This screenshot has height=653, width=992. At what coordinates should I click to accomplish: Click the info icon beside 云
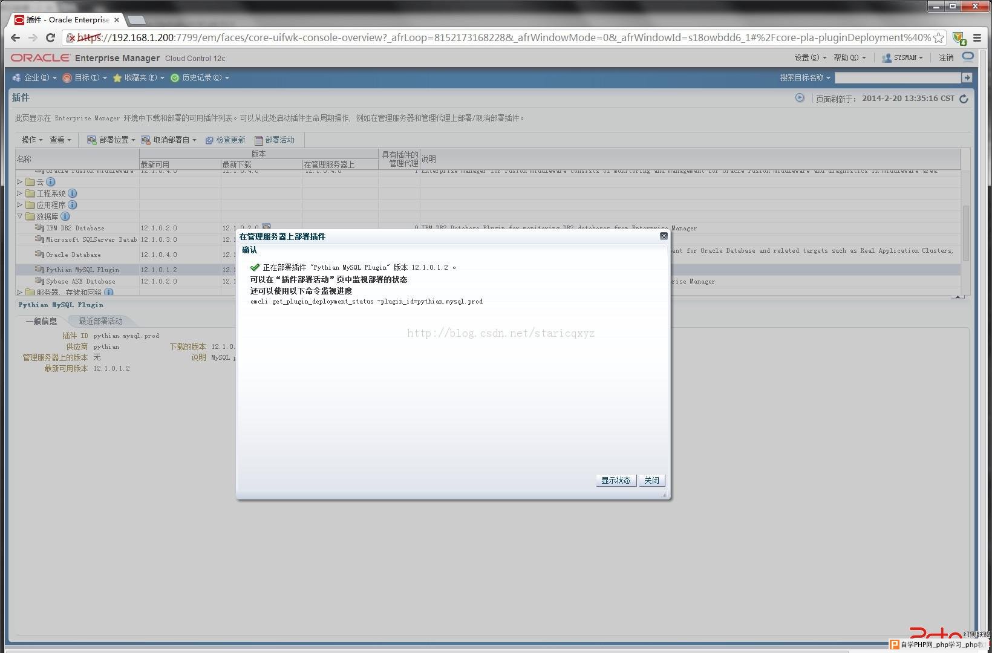pos(51,182)
